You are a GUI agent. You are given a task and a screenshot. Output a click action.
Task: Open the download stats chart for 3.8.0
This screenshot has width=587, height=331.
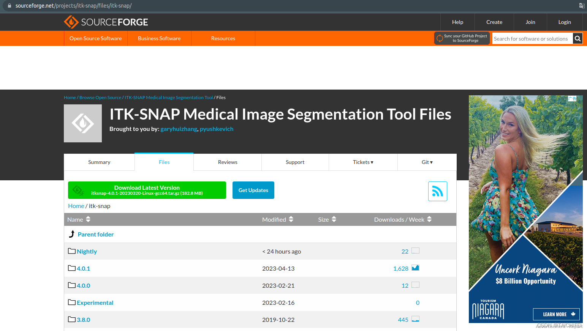click(415, 319)
